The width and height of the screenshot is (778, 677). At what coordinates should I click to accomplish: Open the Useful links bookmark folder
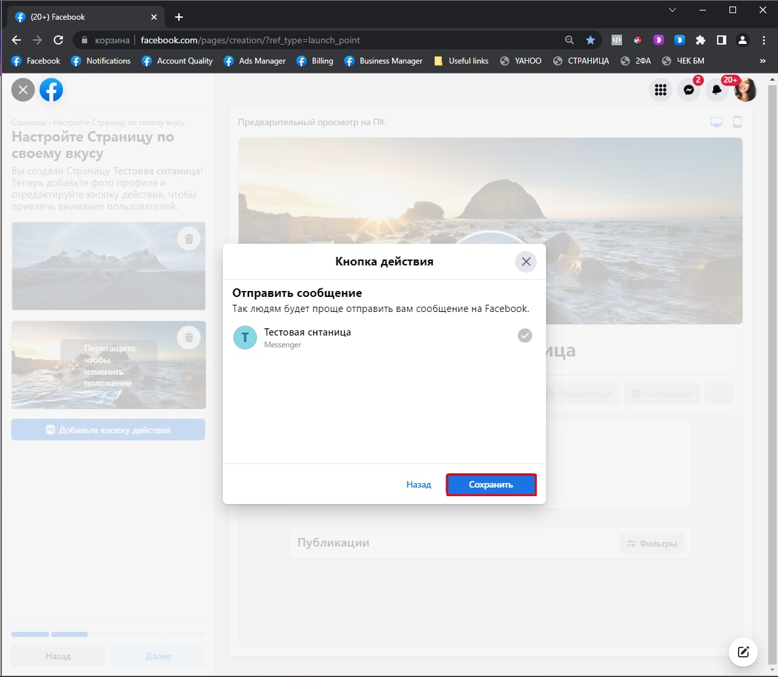461,61
